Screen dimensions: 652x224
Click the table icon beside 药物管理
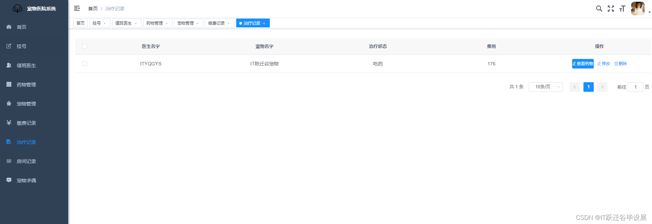9,84
